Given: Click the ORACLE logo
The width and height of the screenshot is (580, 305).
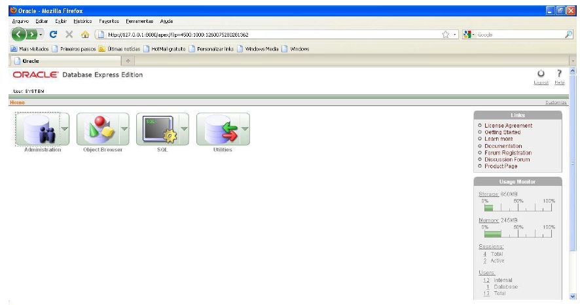Looking at the screenshot, I should (35, 75).
